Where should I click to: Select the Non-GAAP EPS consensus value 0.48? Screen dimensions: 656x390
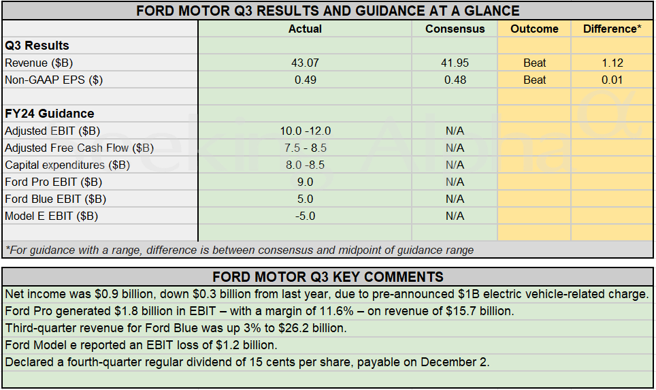tap(455, 80)
